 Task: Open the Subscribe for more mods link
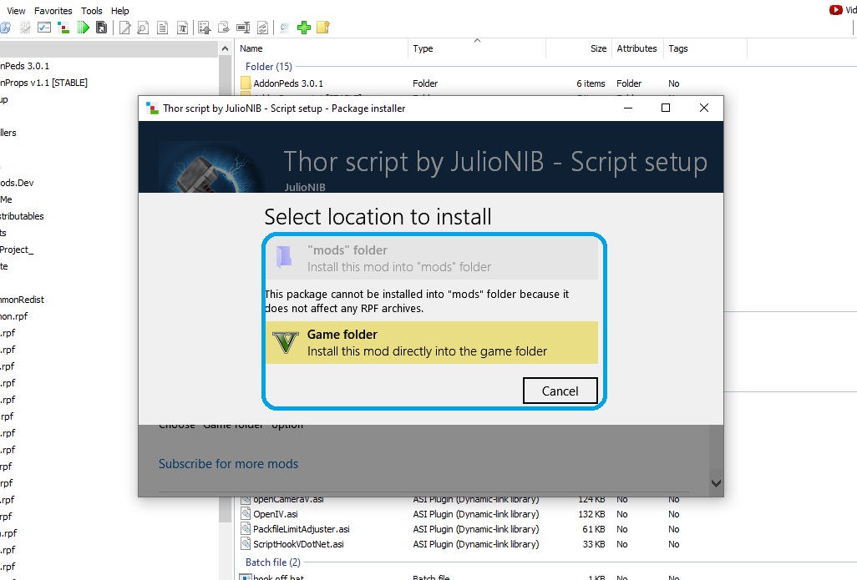coord(229,464)
